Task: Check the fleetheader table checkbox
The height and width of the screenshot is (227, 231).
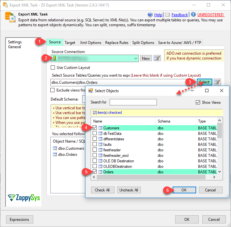Action: coord(95,150)
